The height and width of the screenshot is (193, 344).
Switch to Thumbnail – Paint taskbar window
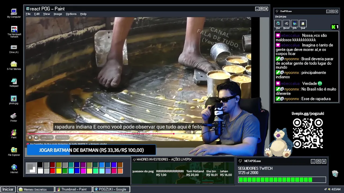pos(74,189)
